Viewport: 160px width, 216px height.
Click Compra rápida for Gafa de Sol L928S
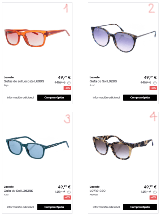(x=140, y=98)
